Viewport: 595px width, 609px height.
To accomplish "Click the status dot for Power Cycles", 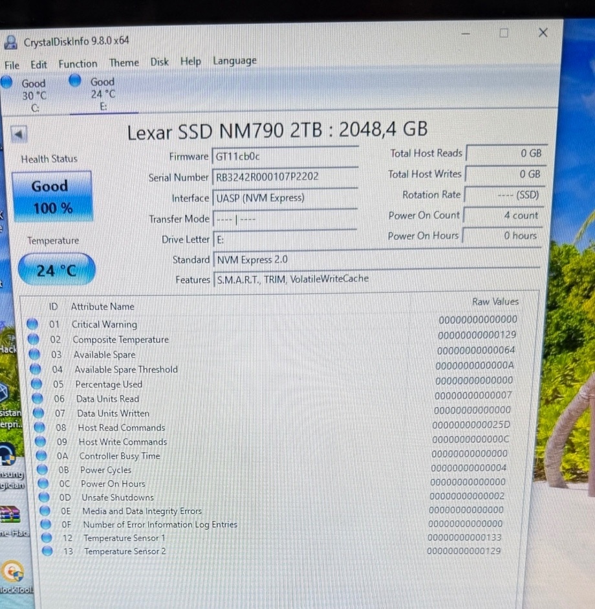I will (42, 469).
